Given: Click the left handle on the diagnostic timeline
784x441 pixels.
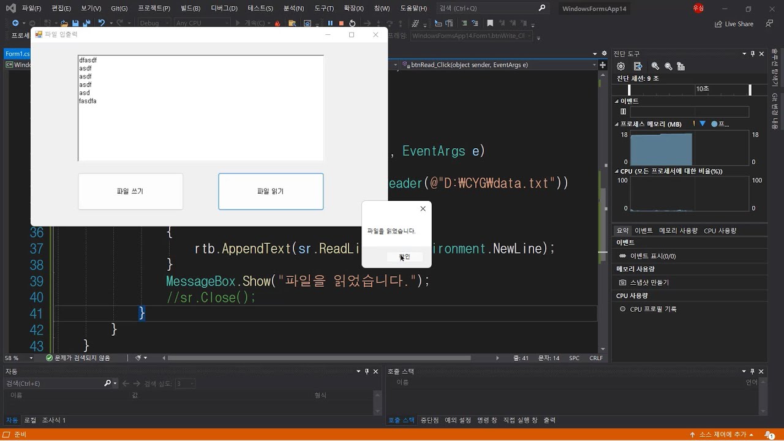Looking at the screenshot, I should click(x=629, y=90).
